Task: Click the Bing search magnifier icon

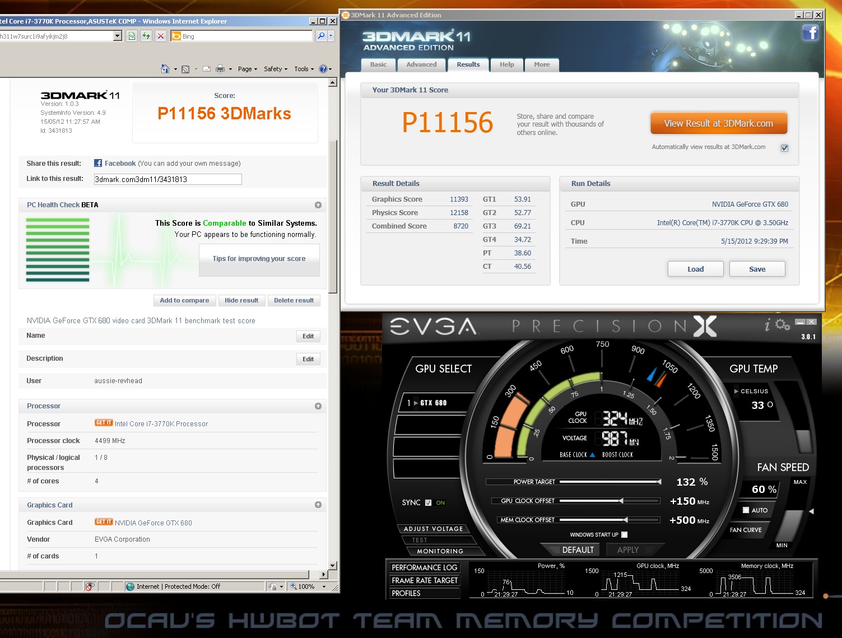Action: tap(321, 36)
